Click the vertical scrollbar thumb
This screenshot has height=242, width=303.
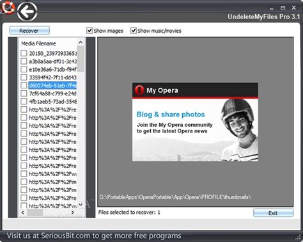click(x=81, y=59)
